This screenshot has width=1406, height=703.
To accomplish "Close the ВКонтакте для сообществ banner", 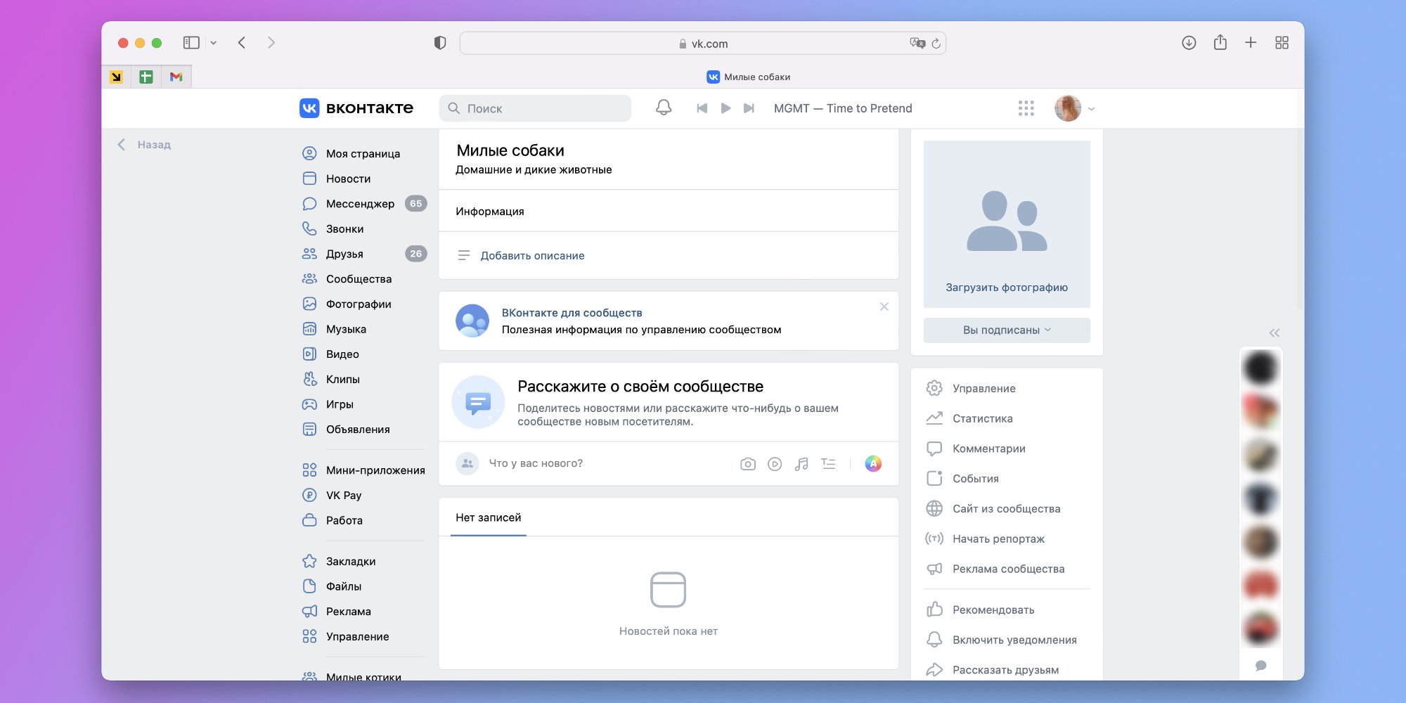I will coord(884,307).
